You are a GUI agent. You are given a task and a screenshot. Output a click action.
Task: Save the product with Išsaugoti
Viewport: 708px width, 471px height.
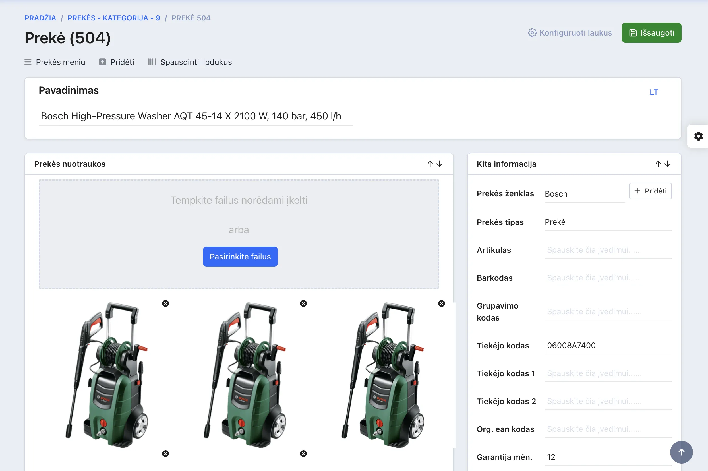pos(651,33)
